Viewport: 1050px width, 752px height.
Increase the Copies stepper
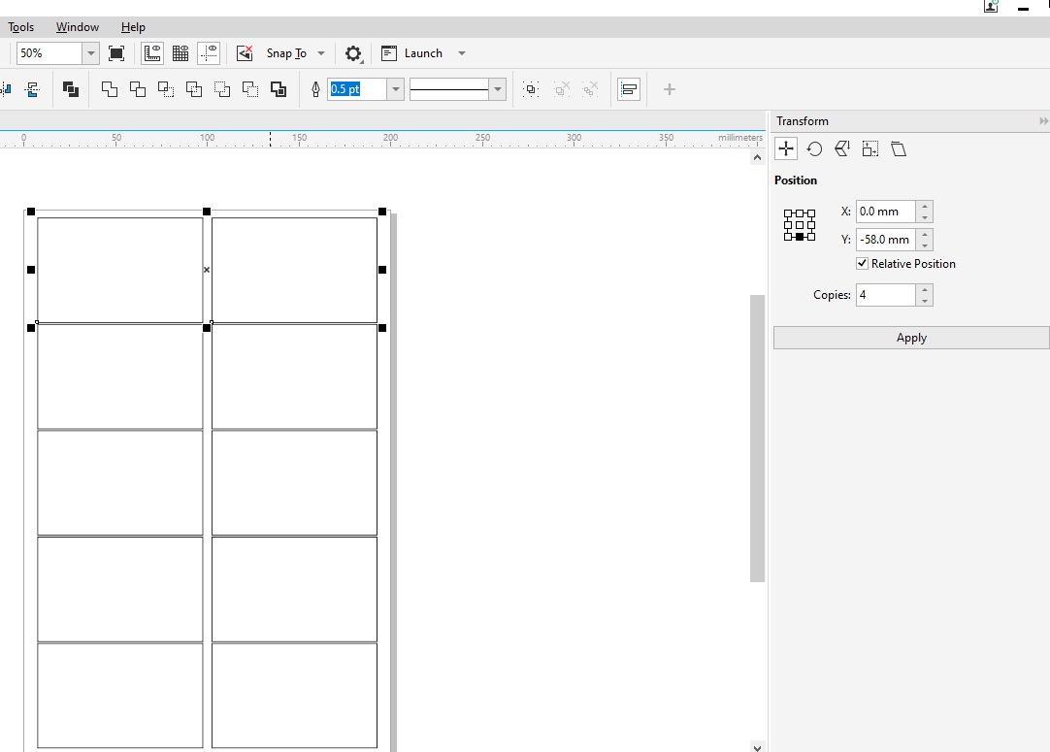pos(925,289)
